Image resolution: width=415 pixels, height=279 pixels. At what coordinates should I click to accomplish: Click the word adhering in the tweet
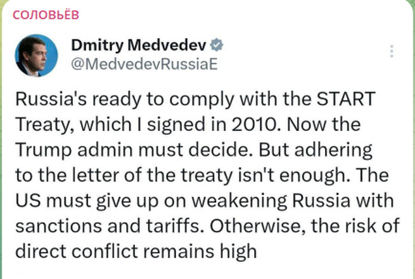click(x=333, y=151)
